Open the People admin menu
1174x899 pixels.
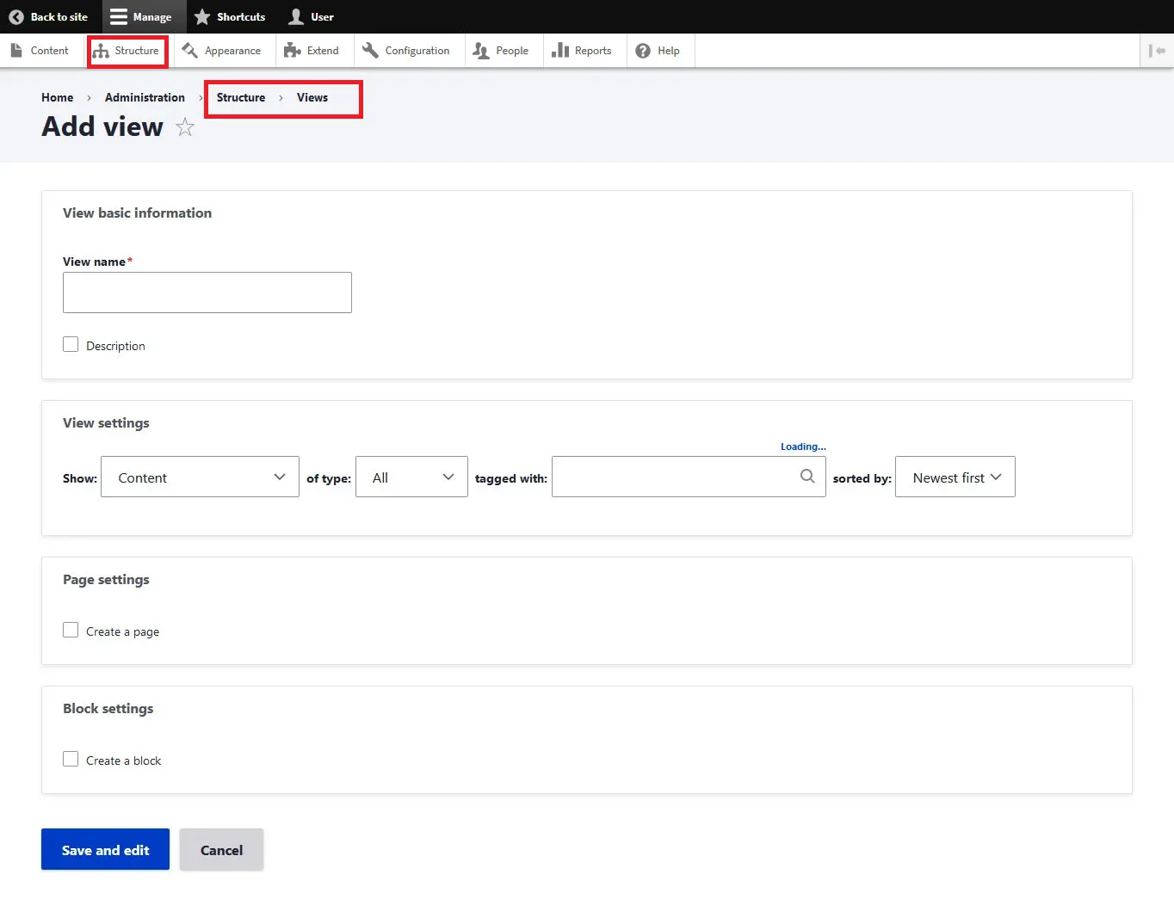click(x=501, y=51)
